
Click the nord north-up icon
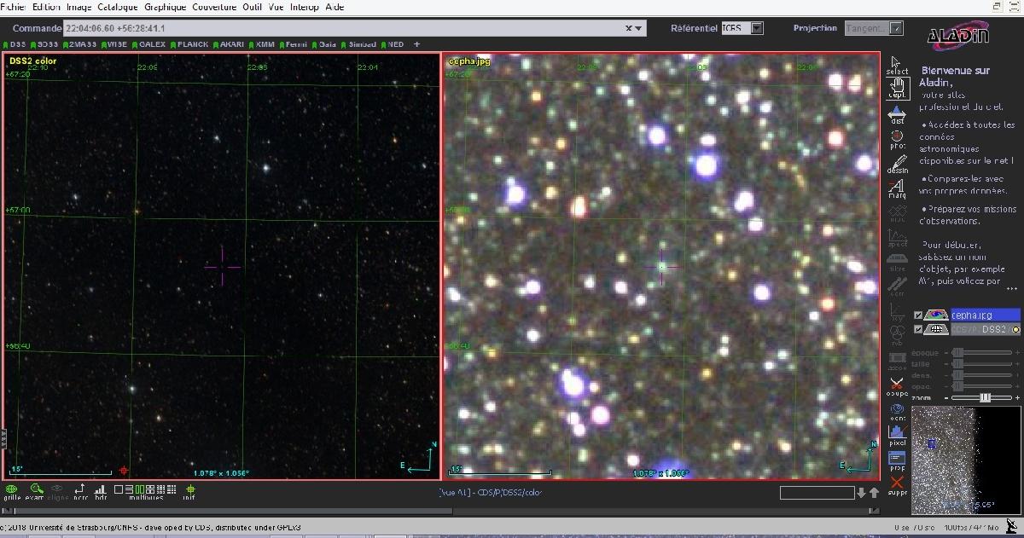point(80,492)
